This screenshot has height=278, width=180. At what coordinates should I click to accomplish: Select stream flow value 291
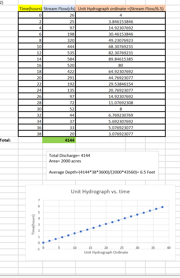pos(59,78)
